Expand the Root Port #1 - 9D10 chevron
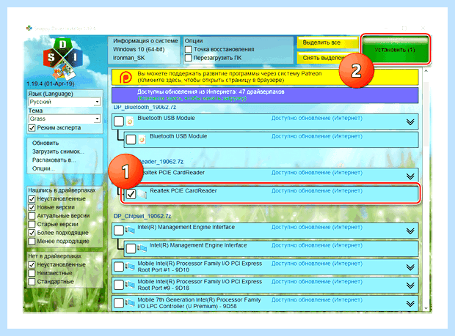The height and width of the screenshot is (336, 455). [x=410, y=267]
